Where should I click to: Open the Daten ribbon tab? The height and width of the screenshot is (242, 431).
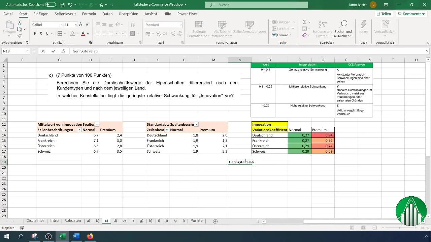pos(107,14)
